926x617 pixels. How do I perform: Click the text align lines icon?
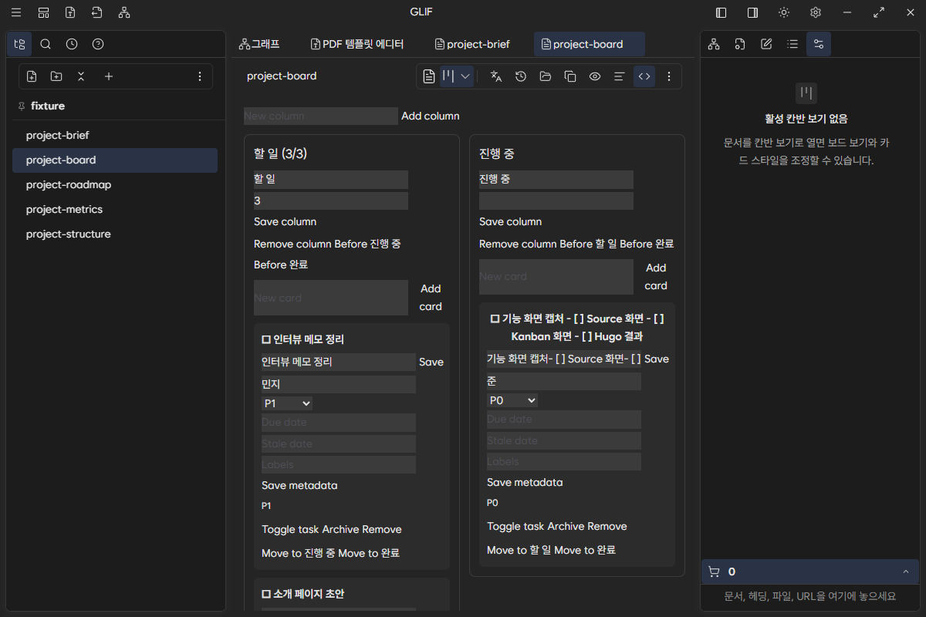tap(619, 76)
